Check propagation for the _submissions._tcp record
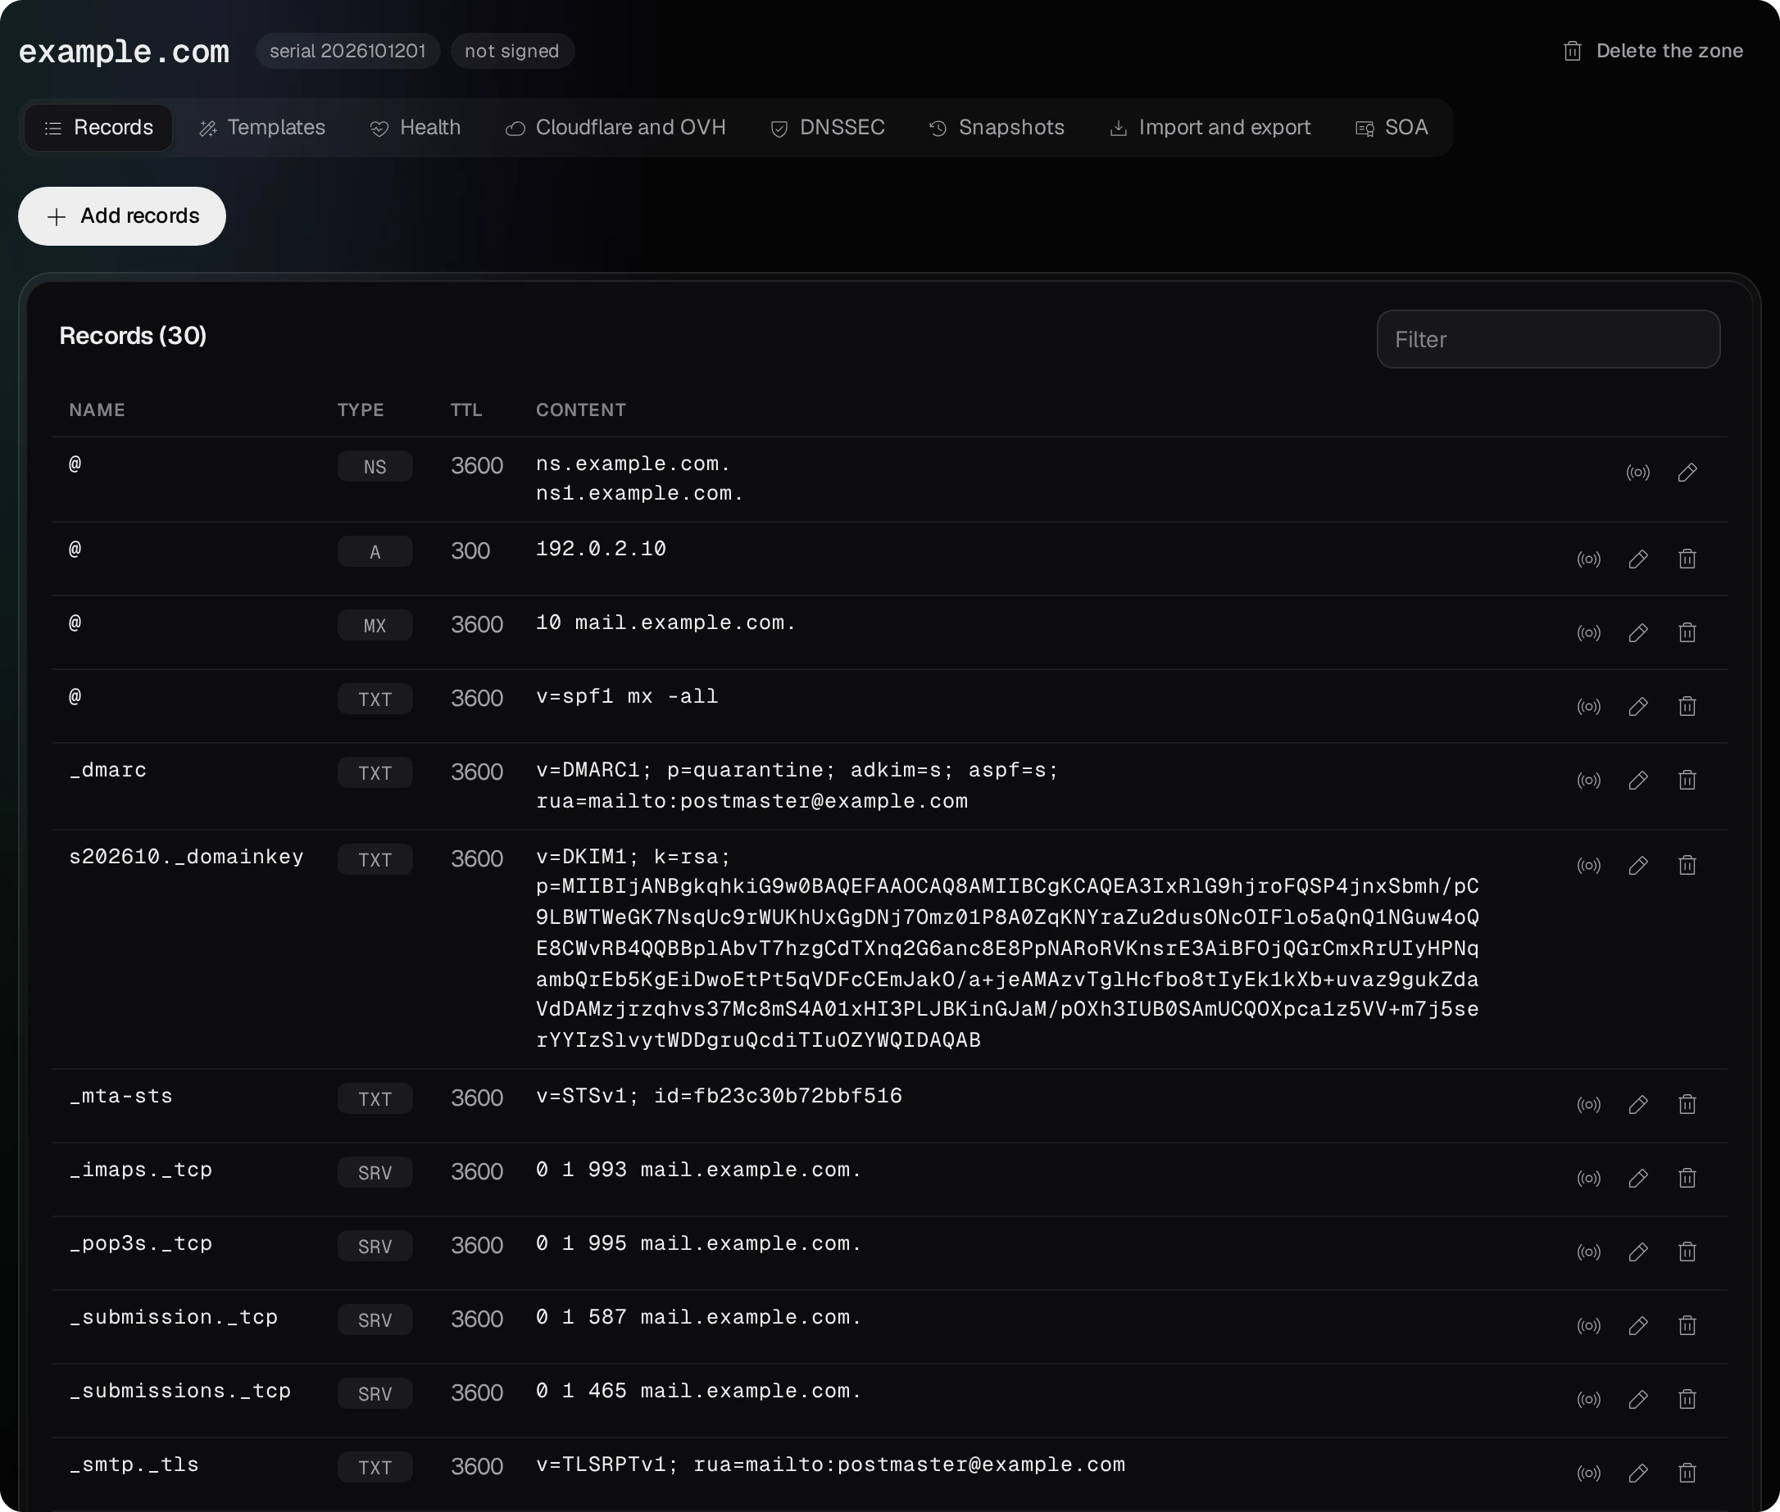Screen dimensions: 1780x1512 tap(1589, 1399)
